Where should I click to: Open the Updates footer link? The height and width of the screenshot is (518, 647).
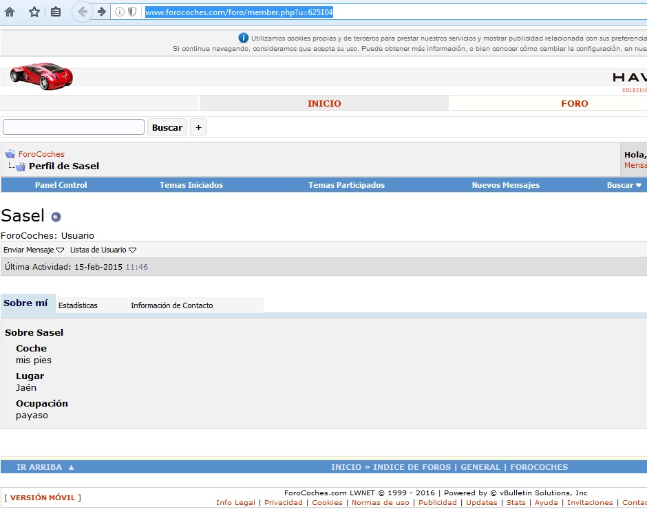point(482,503)
